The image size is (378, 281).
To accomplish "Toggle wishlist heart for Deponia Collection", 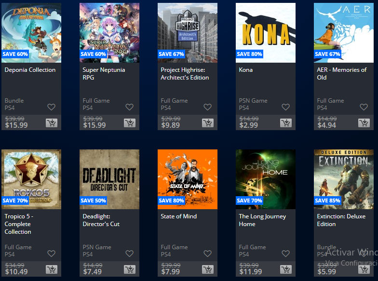I will pyautogui.click(x=51, y=107).
